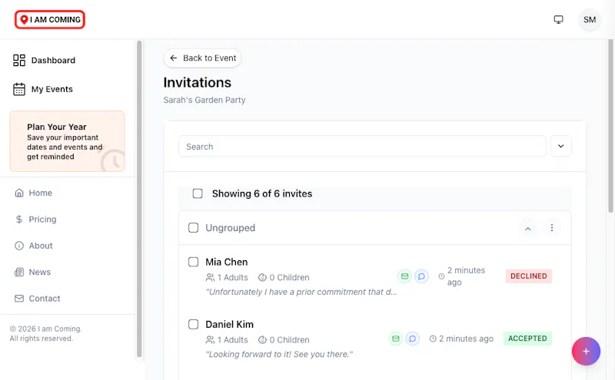Click the children icon in Mia Chen's row
The image size is (615, 380).
(262, 277)
